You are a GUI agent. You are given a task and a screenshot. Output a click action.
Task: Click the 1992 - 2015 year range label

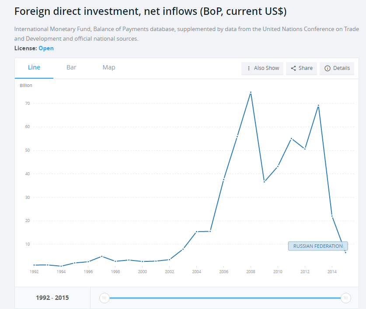click(52, 298)
